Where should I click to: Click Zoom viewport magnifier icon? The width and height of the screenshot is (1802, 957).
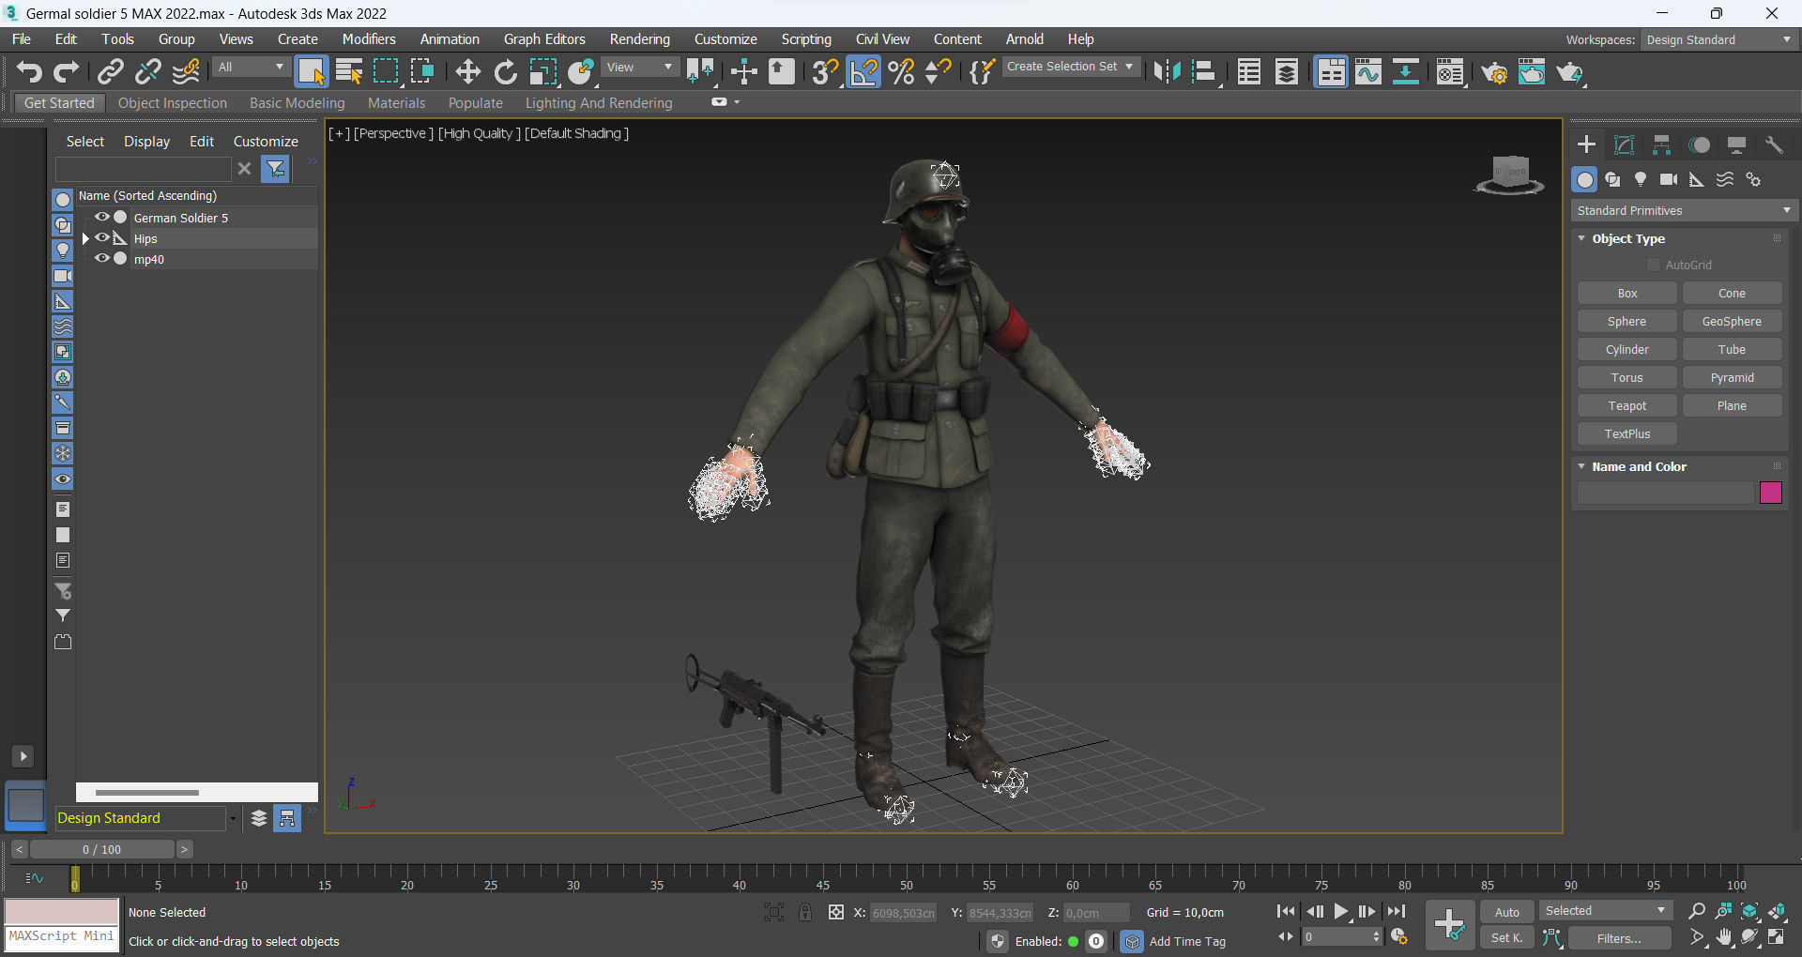pos(1697,911)
